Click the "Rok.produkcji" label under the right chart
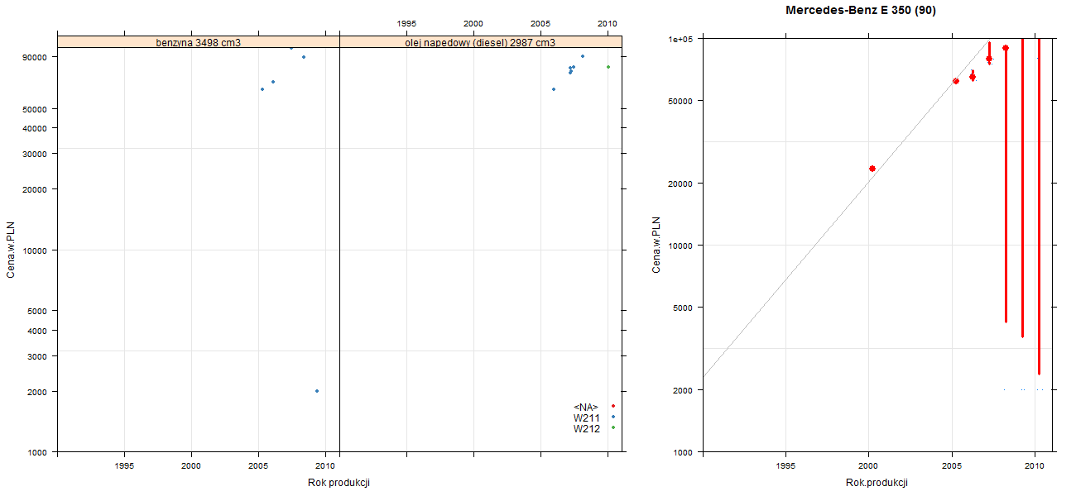This screenshot has width=1076, height=496. (877, 483)
